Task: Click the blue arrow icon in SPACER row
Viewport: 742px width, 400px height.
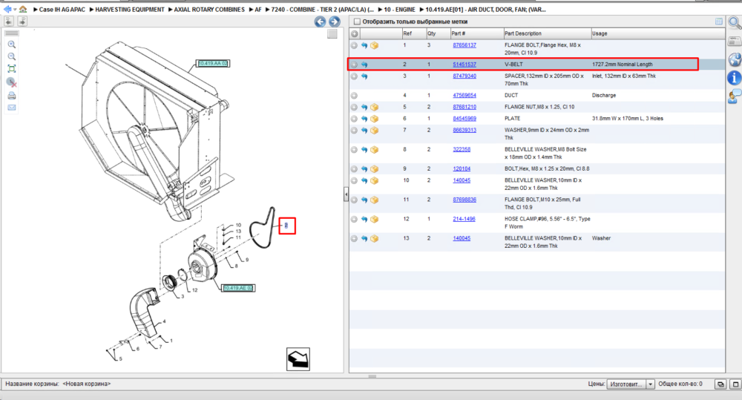Action: (x=364, y=76)
